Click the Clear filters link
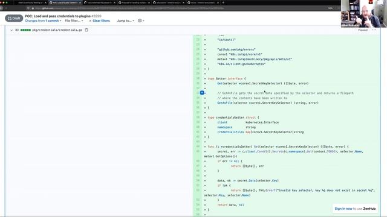 [99, 20]
